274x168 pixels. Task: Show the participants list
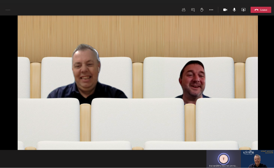(184, 10)
